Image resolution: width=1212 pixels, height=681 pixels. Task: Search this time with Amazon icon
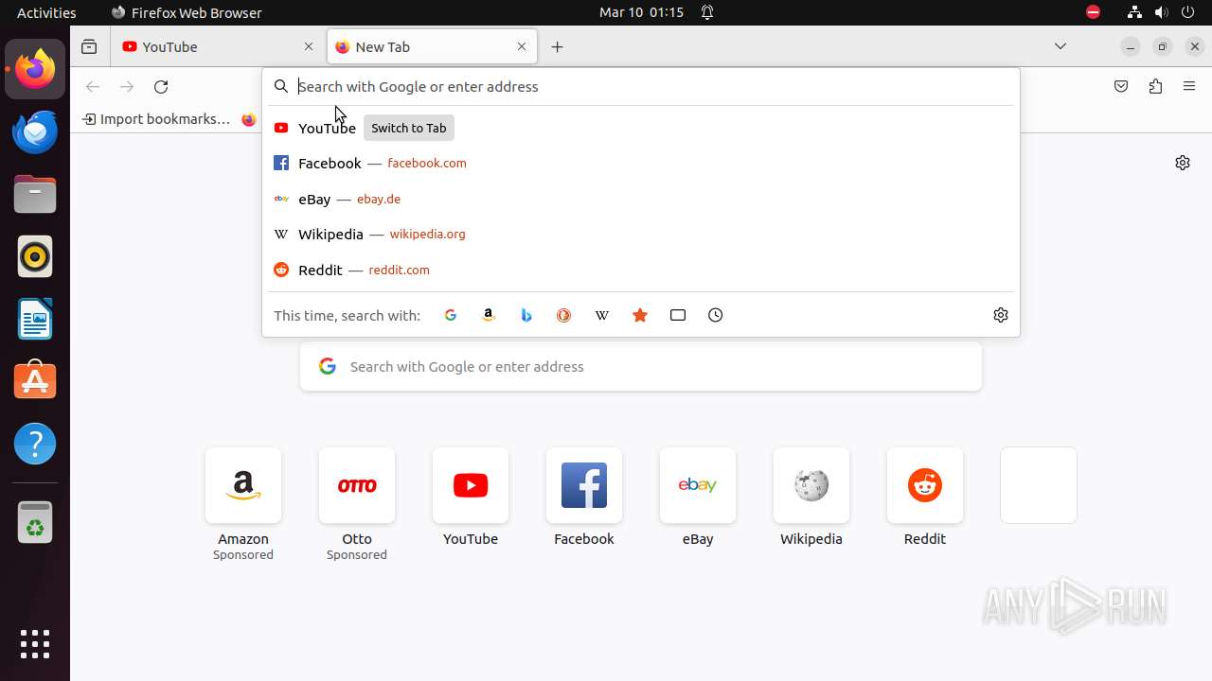(489, 315)
